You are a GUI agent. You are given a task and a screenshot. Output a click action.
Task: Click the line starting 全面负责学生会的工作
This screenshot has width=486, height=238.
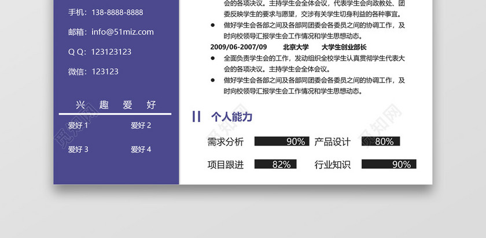coord(314,58)
